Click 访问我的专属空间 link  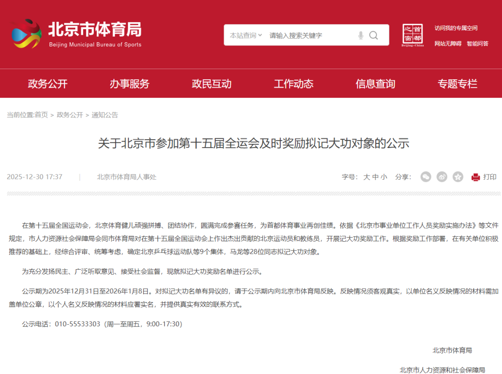[x=456, y=28]
